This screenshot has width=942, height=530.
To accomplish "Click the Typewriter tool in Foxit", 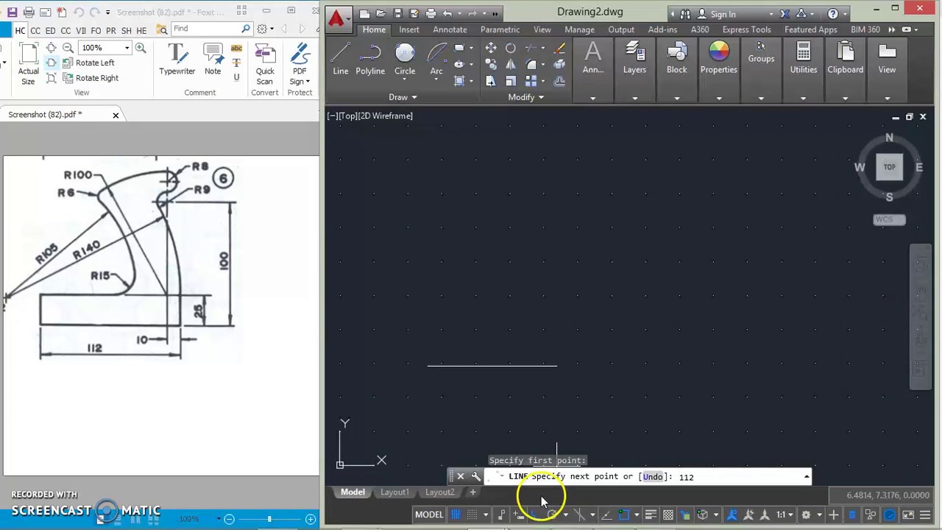I will coord(177,59).
